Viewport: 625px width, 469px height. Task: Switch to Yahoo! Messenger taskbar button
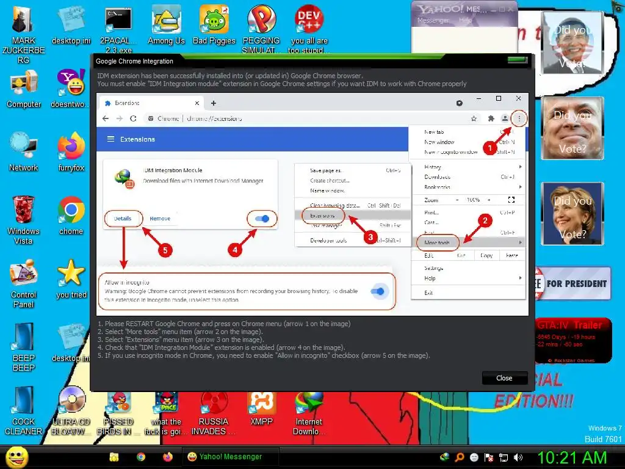(x=230, y=457)
